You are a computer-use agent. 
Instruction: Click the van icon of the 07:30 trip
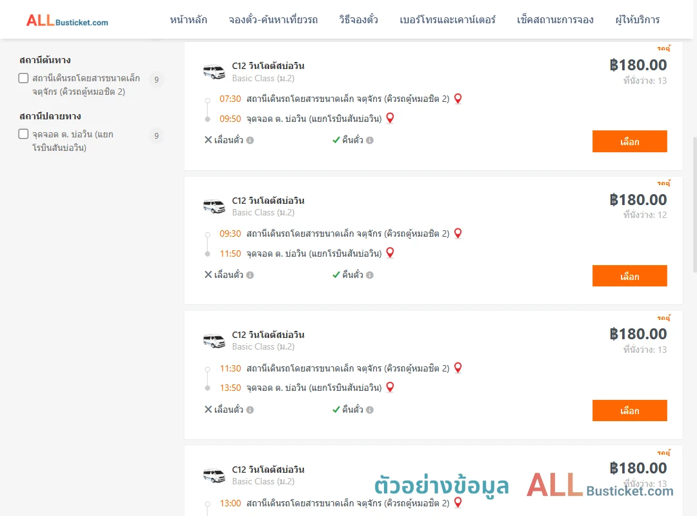(214, 72)
